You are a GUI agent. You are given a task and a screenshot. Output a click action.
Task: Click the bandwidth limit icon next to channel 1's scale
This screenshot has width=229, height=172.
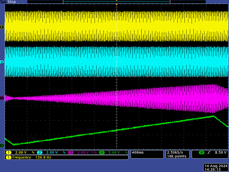33,153
